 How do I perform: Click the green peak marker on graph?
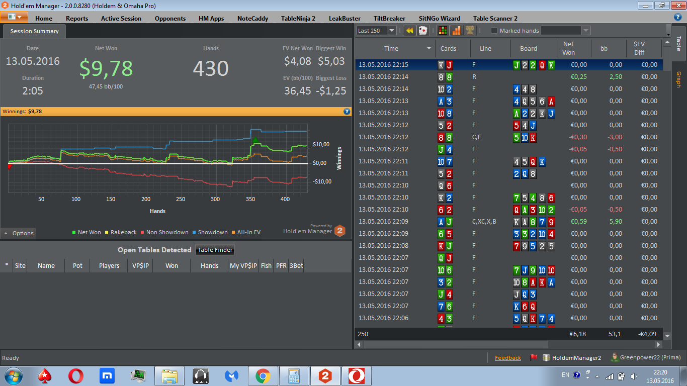[255, 140]
